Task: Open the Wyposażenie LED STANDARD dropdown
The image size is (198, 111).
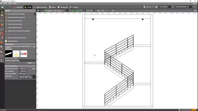Action: click(27, 77)
